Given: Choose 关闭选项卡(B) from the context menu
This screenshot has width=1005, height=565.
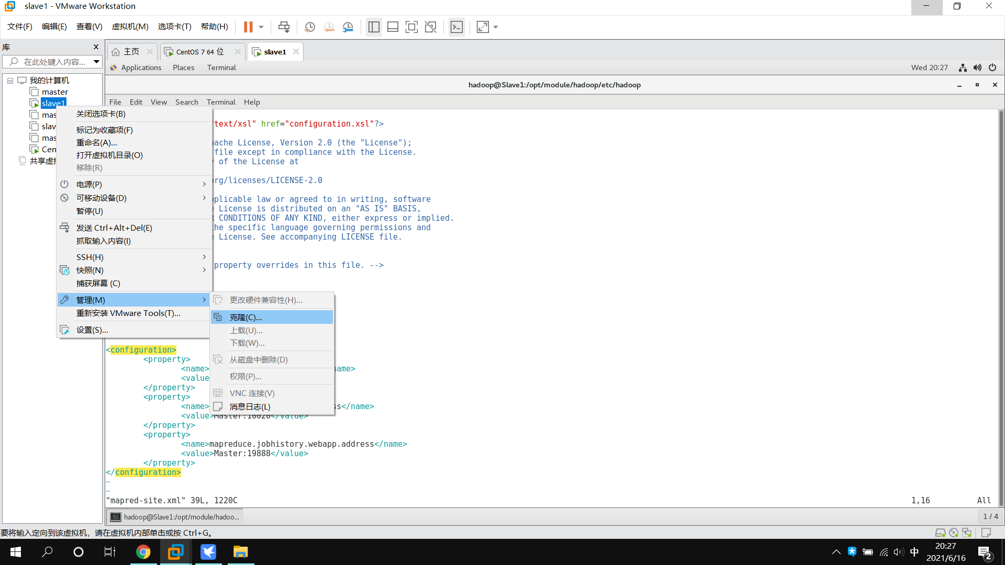Looking at the screenshot, I should click(134, 114).
